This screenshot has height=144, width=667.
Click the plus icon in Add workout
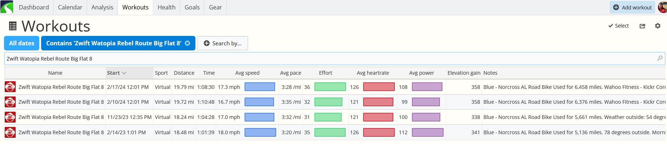pos(616,7)
